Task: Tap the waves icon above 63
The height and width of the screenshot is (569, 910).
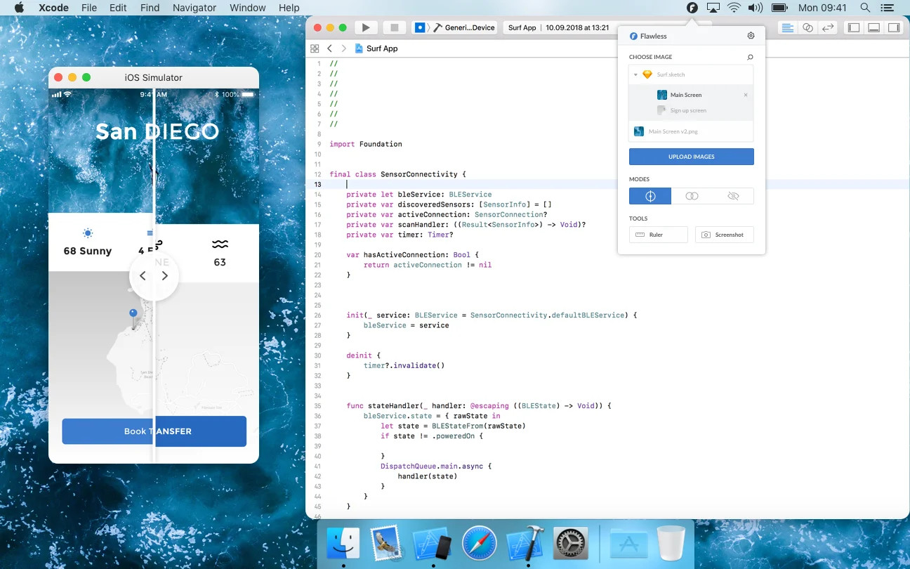Action: click(x=220, y=244)
